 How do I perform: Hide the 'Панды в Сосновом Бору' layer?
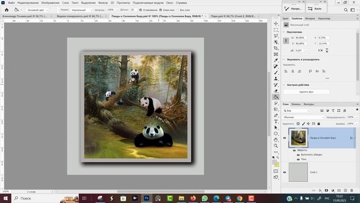(x=285, y=138)
